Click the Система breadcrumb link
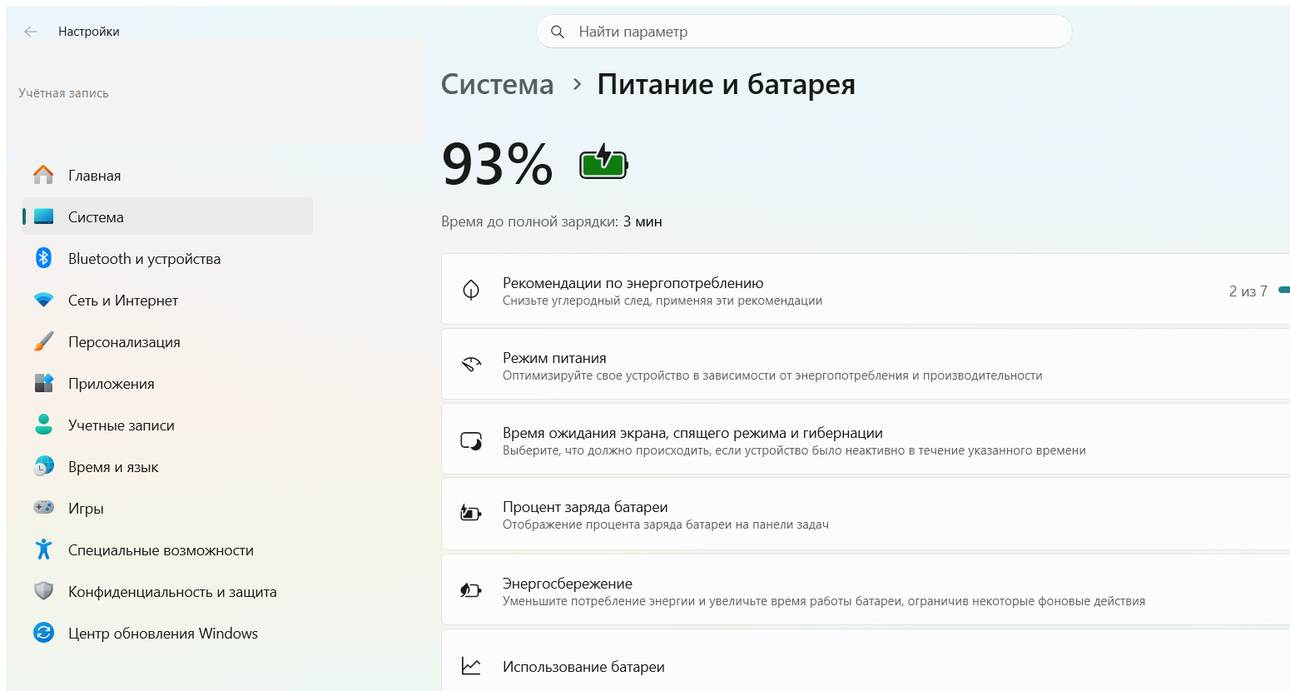This screenshot has width=1290, height=691. click(497, 84)
